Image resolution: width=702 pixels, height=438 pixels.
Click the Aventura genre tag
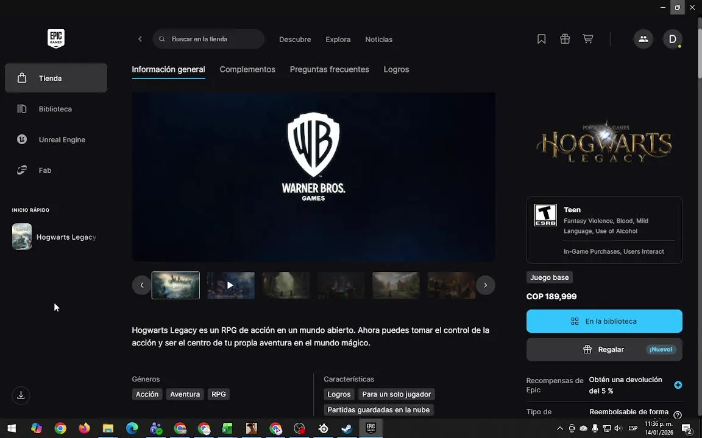coord(185,394)
